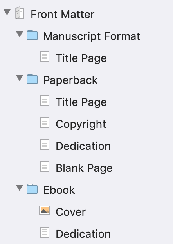
Task: Collapse the Front Matter section
Action: point(7,12)
